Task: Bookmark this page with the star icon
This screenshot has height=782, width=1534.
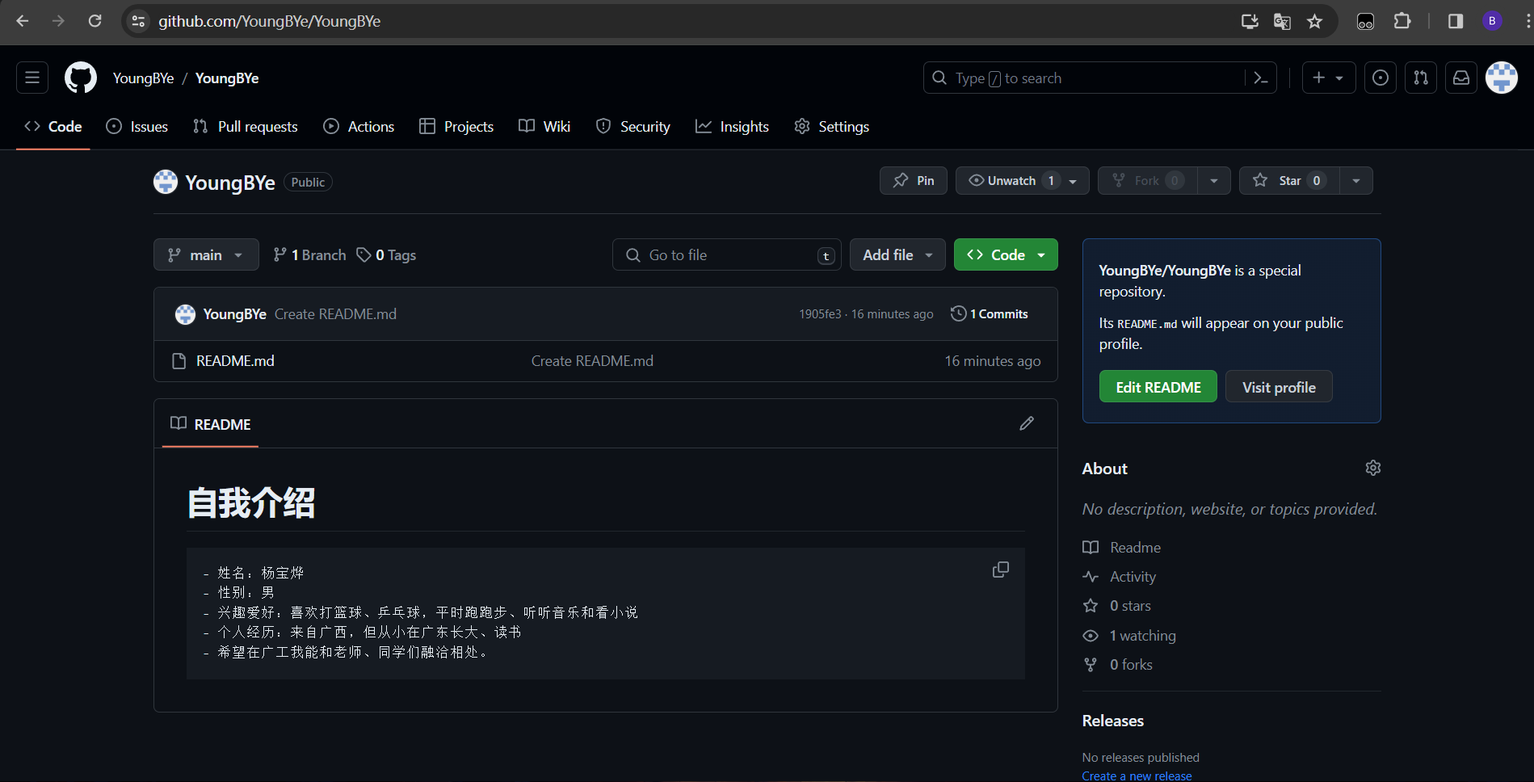Action: (x=1315, y=21)
